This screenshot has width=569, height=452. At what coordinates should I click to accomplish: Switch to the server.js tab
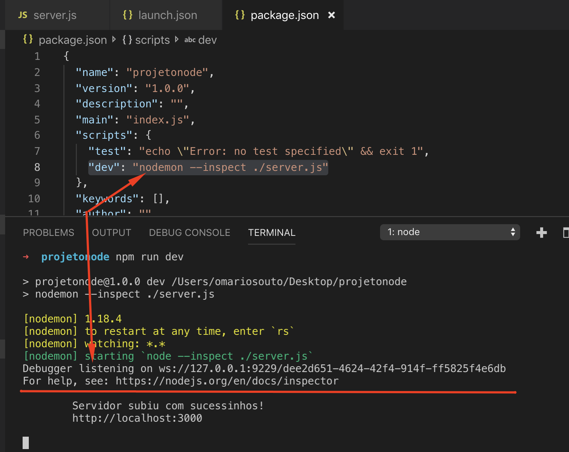pyautogui.click(x=55, y=15)
